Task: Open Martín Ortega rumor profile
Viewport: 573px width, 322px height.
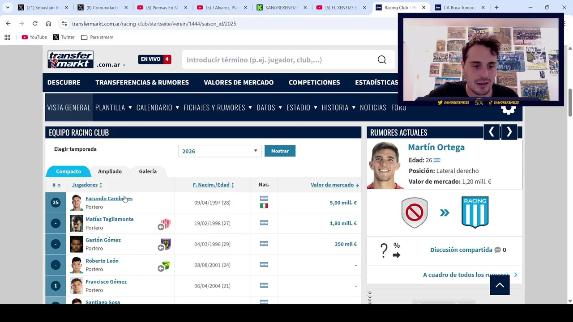Action: pyautogui.click(x=436, y=147)
